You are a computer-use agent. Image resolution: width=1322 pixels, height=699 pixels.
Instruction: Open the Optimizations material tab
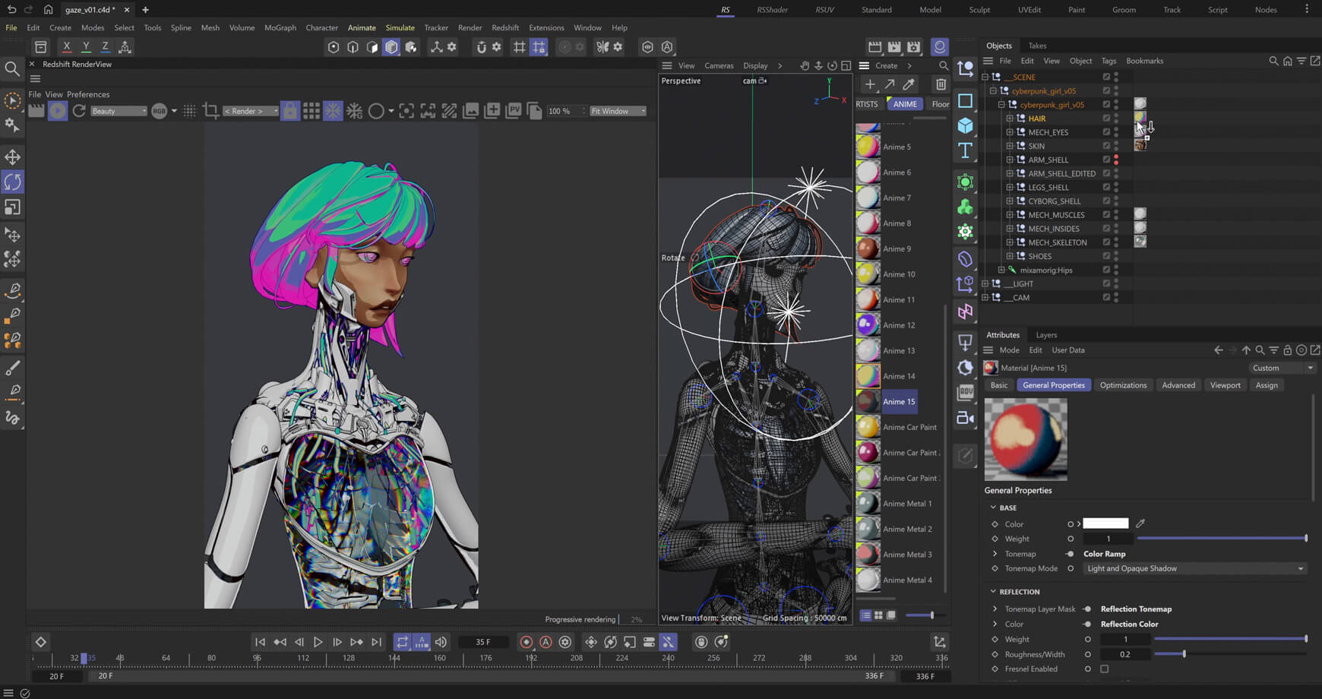coord(1123,385)
